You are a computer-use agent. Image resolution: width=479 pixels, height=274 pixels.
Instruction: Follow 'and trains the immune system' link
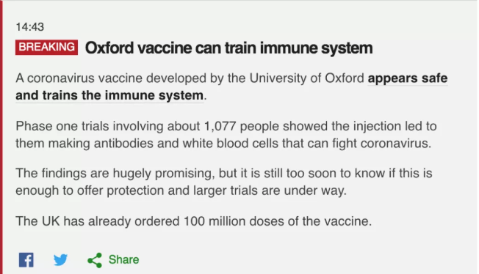pyautogui.click(x=109, y=95)
